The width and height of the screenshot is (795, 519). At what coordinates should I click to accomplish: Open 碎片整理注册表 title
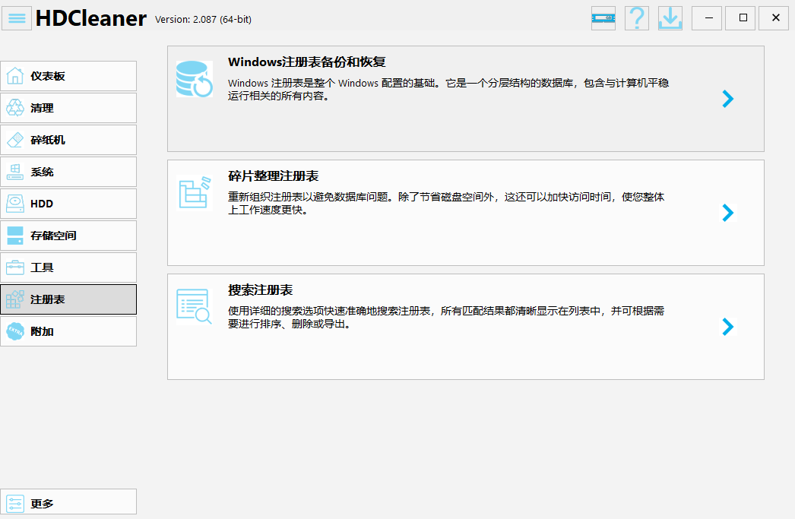pyautogui.click(x=274, y=176)
